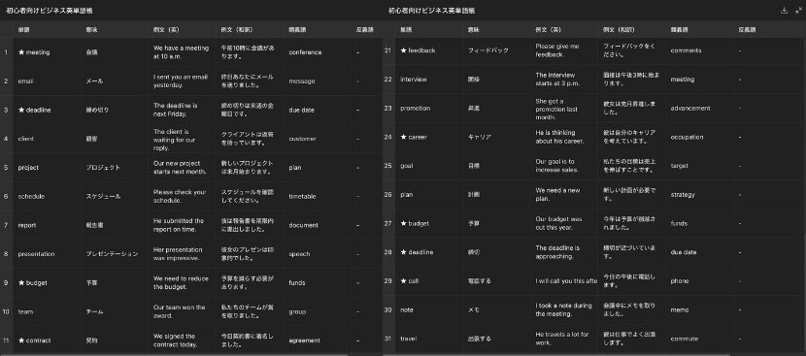Screen dimensions: 806x356
Task: Select the synonym 'message'
Action: click(x=302, y=81)
